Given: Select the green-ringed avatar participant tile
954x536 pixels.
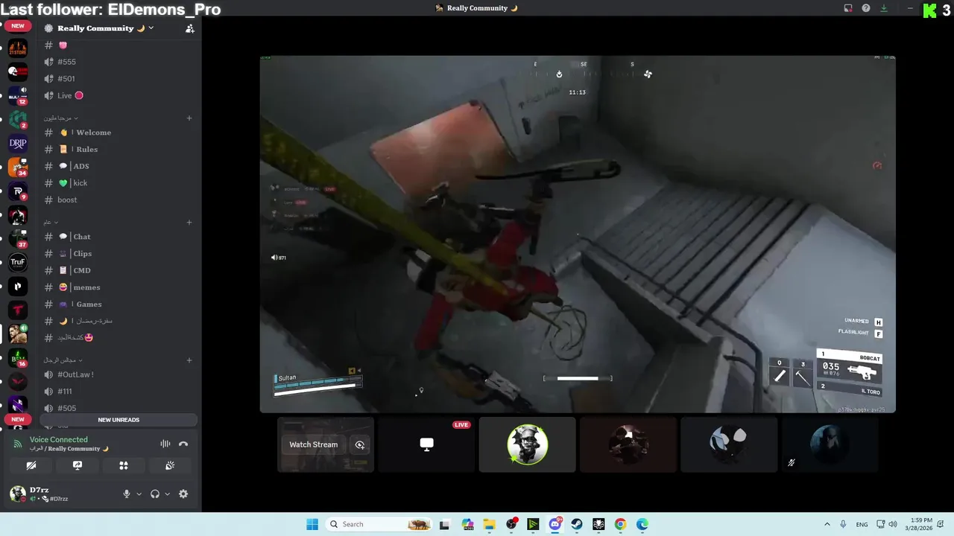Looking at the screenshot, I should (527, 444).
